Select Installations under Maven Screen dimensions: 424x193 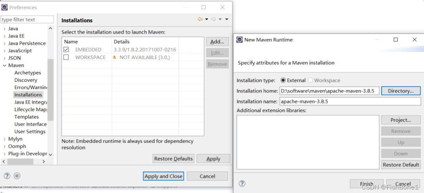28,95
